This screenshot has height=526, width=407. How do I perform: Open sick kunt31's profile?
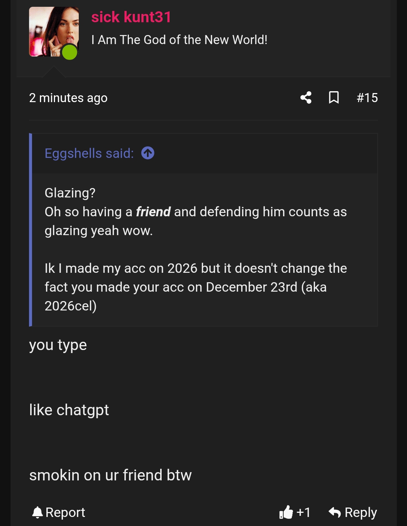(x=131, y=17)
